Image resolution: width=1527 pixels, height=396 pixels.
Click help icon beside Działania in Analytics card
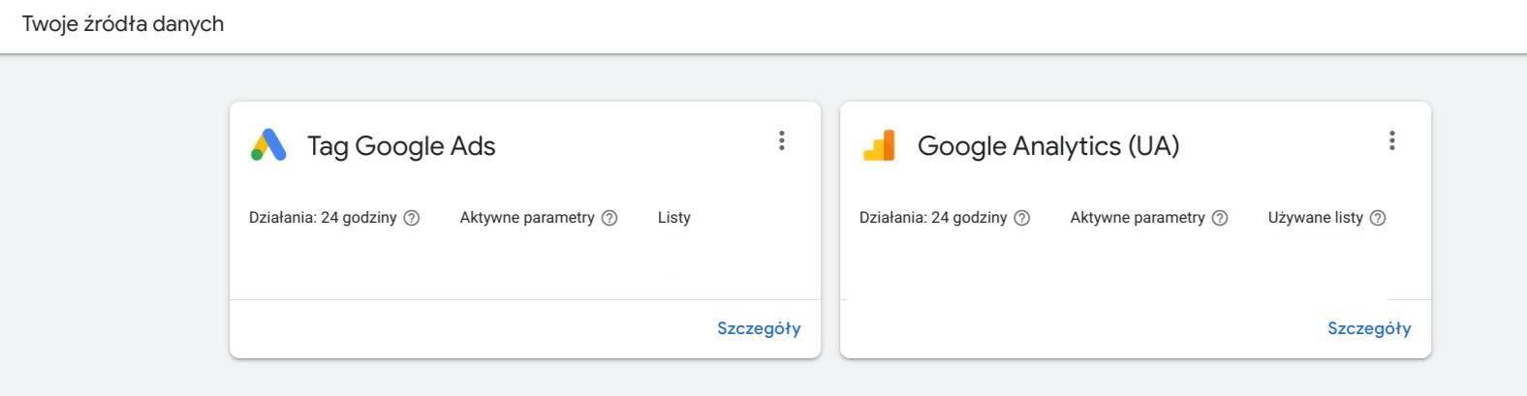click(1022, 218)
